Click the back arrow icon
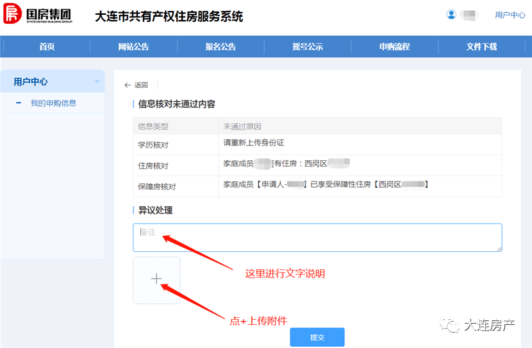The image size is (532, 348). click(x=128, y=85)
